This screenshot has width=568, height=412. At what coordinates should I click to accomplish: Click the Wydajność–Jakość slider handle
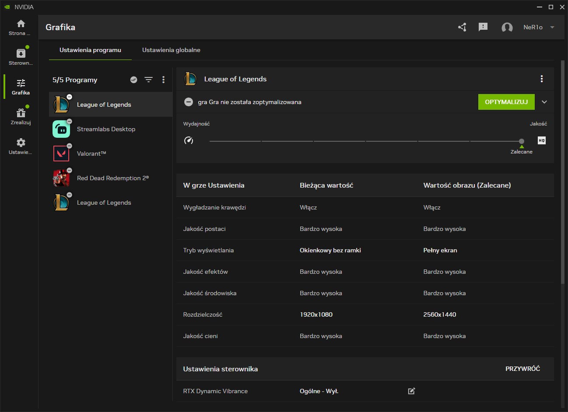pyautogui.click(x=521, y=141)
